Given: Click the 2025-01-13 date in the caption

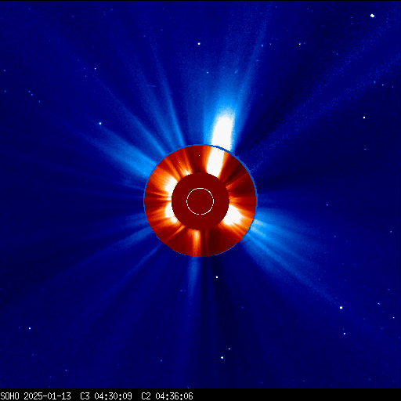Looking at the screenshot, I should coord(48,396).
